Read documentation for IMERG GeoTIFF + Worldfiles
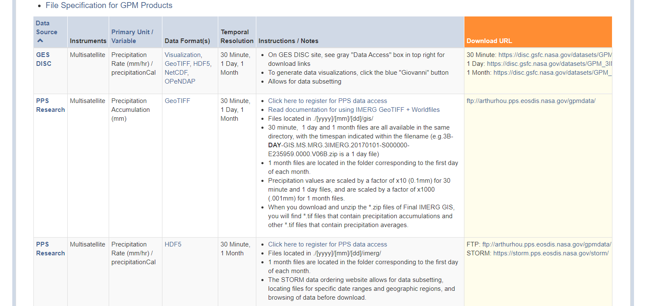Viewport: 645px width, 306px height. pos(354,110)
